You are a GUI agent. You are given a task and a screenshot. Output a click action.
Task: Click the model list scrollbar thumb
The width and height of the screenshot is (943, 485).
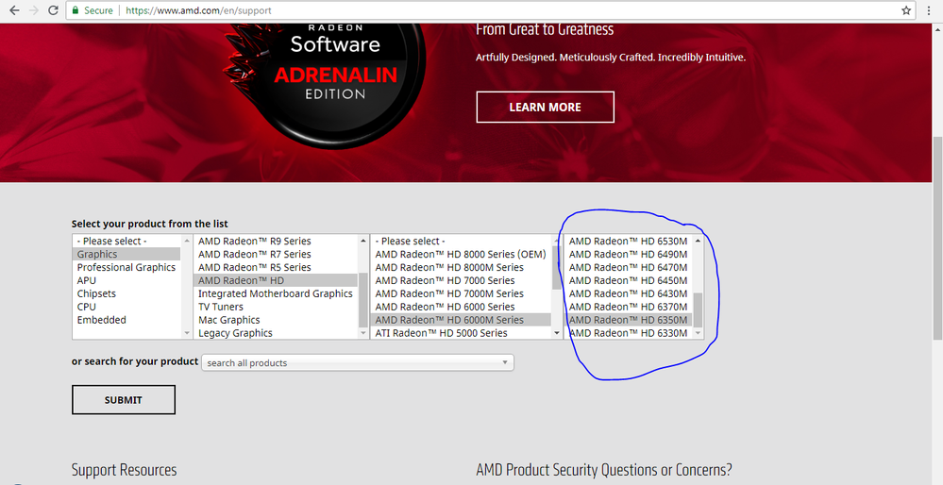[x=699, y=310]
